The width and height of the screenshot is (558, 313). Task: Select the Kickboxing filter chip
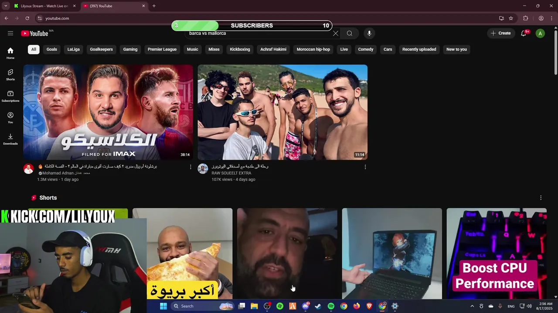click(240, 49)
